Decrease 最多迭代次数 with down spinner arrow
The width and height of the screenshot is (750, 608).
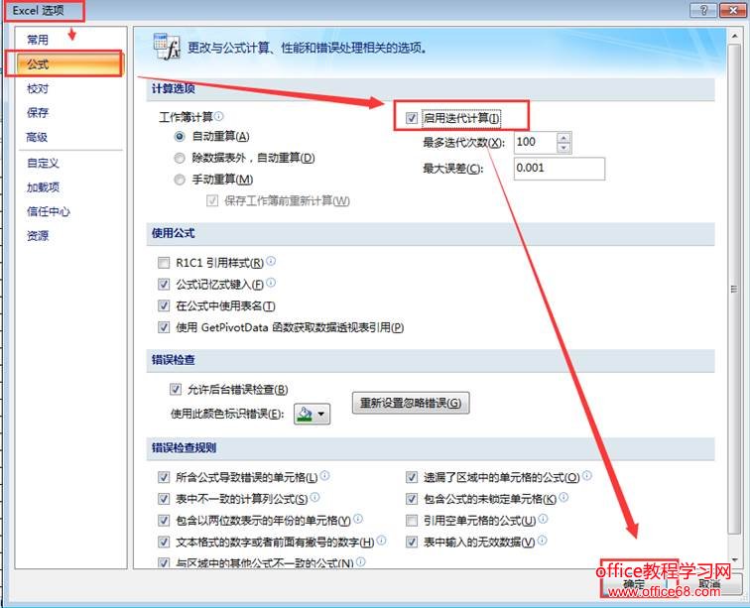pos(563,148)
